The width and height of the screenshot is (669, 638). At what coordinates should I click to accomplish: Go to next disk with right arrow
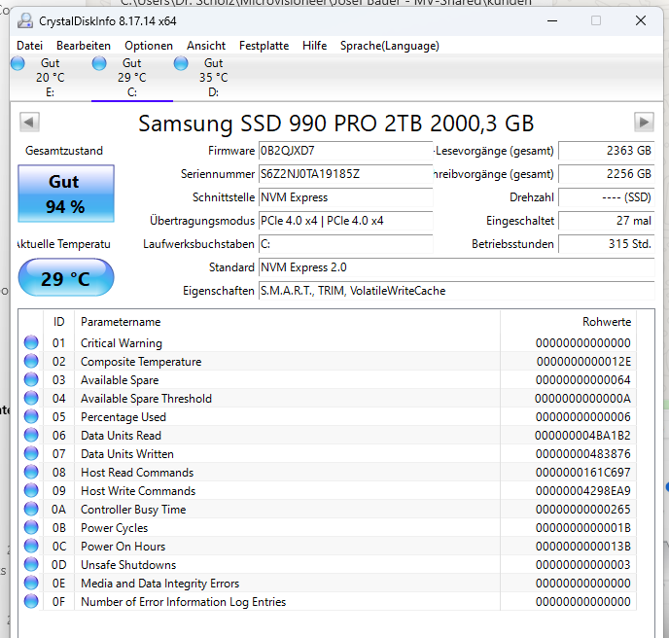pos(644,123)
